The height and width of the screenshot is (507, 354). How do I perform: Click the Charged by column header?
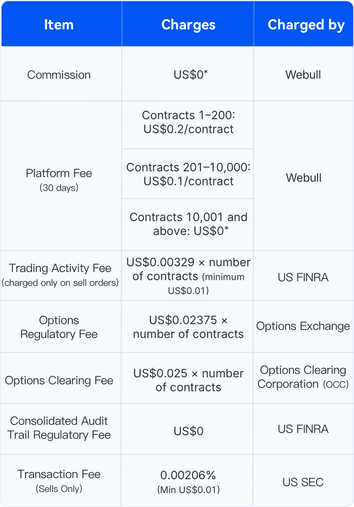click(306, 25)
